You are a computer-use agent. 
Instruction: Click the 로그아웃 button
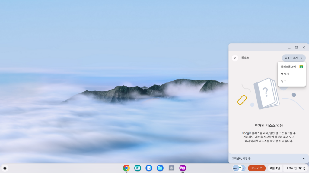256,168
